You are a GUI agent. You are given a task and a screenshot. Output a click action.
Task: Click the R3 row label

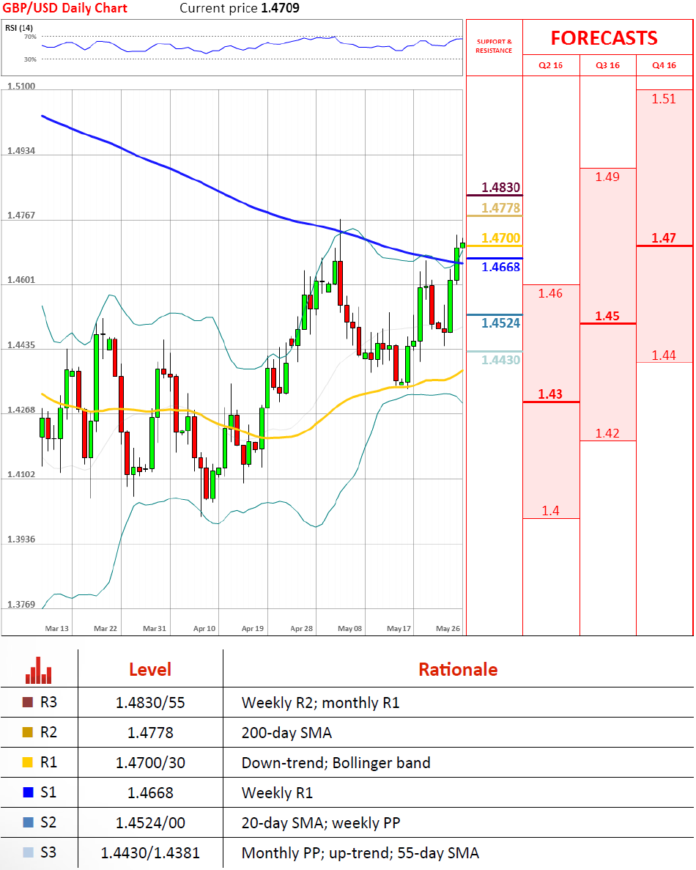(49, 702)
